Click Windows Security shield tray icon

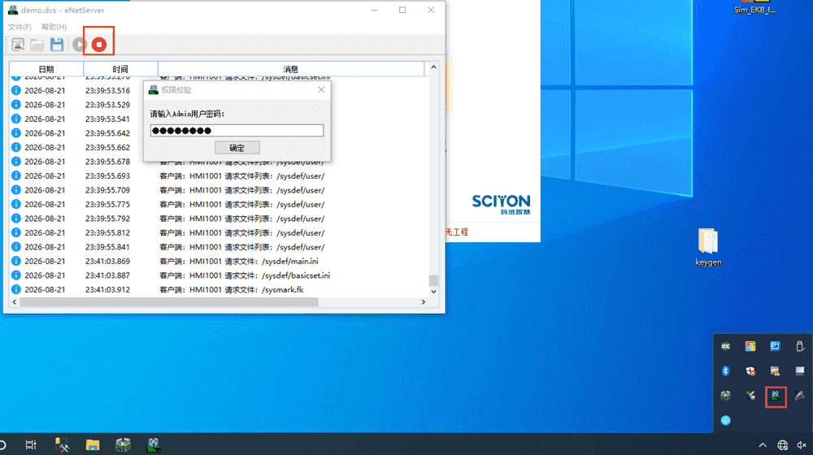pos(750,371)
